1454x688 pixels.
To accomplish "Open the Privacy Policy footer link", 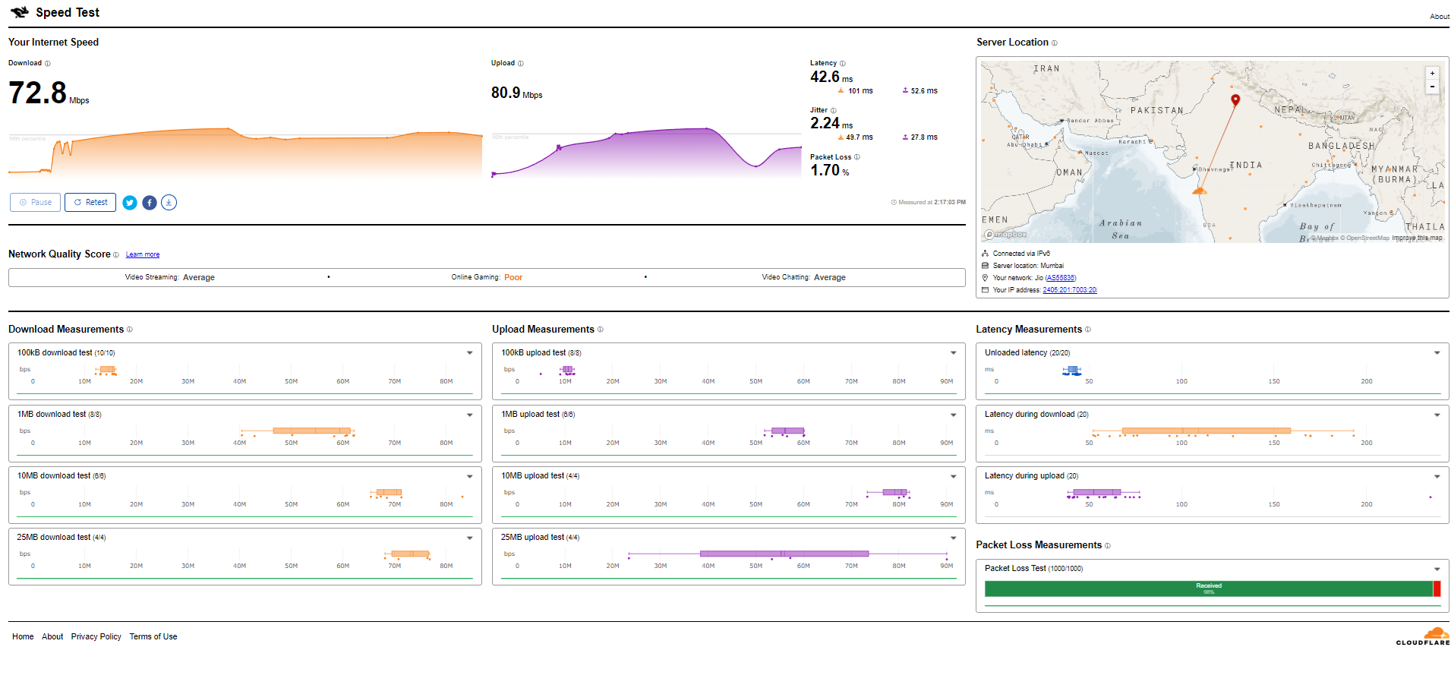I will pyautogui.click(x=96, y=637).
